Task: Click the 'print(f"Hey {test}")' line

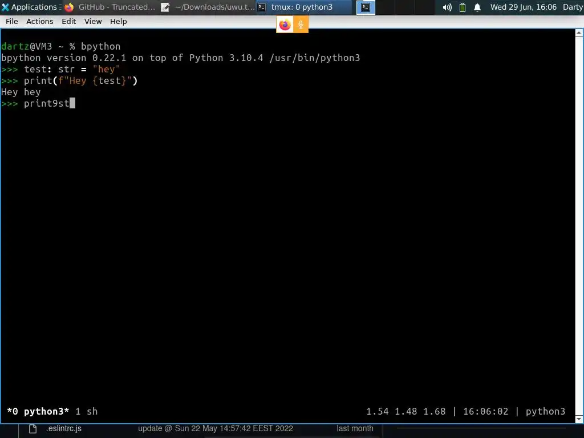Action: (x=80, y=80)
